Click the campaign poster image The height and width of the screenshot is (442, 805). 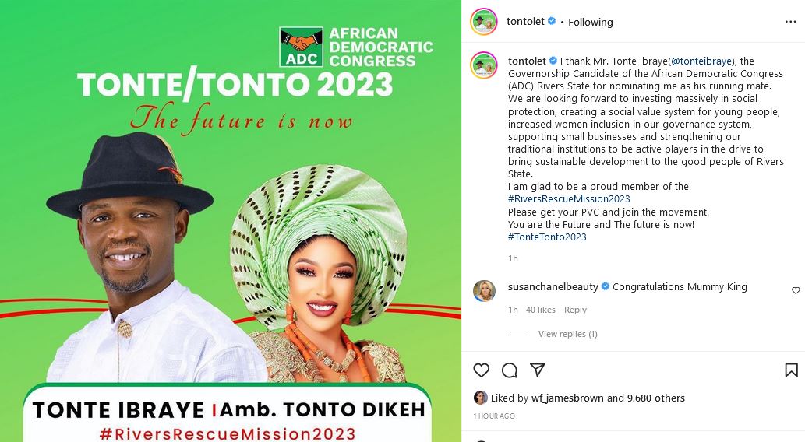(x=231, y=221)
